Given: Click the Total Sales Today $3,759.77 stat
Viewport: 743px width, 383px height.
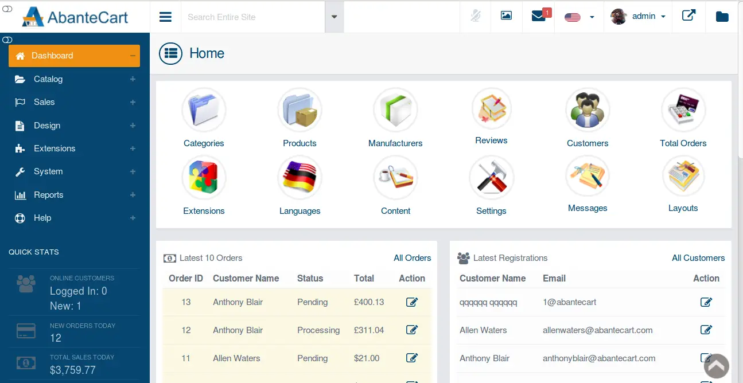Looking at the screenshot, I should (x=74, y=364).
